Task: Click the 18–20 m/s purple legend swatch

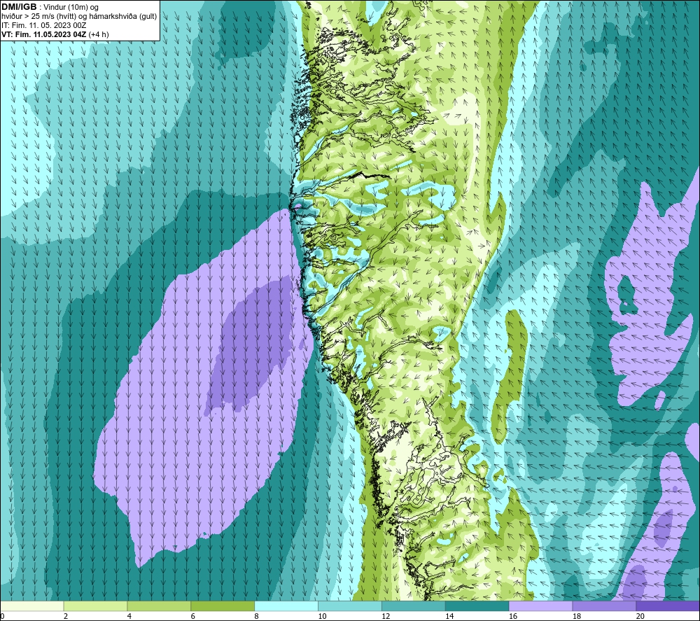Action: pyautogui.click(x=604, y=606)
